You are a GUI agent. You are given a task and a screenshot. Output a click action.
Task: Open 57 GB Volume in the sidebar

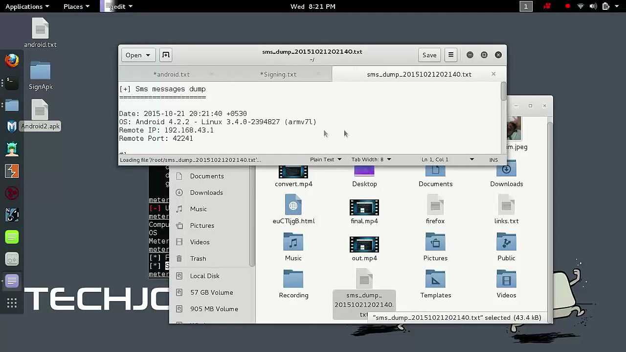(x=210, y=292)
